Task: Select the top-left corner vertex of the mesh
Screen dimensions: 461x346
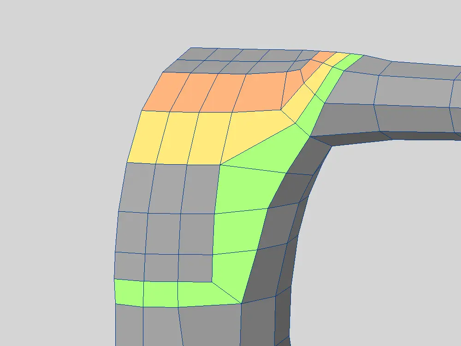Action: [191, 48]
